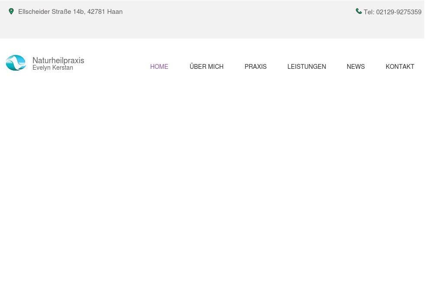Click the Evelyn Kerstan subtitle
This screenshot has height=303, width=426.
(x=53, y=68)
